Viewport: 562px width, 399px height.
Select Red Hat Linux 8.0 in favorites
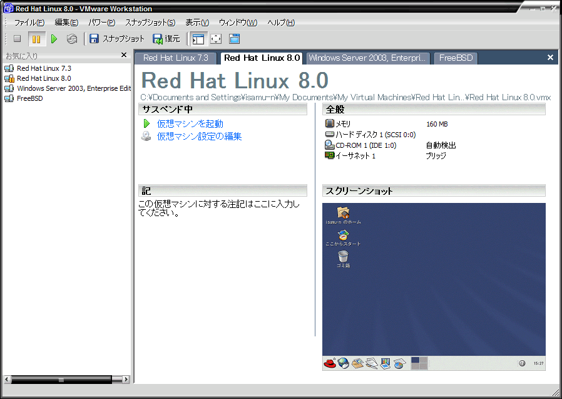tap(38, 78)
